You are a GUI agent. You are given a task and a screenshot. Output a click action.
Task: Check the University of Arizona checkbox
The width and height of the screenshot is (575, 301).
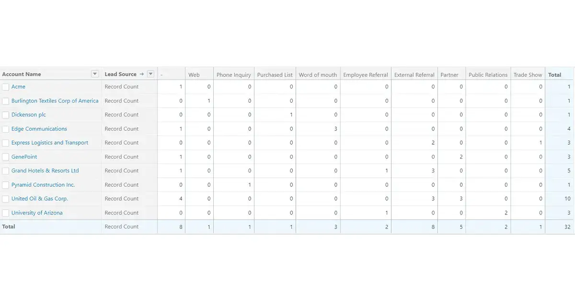(x=6, y=213)
